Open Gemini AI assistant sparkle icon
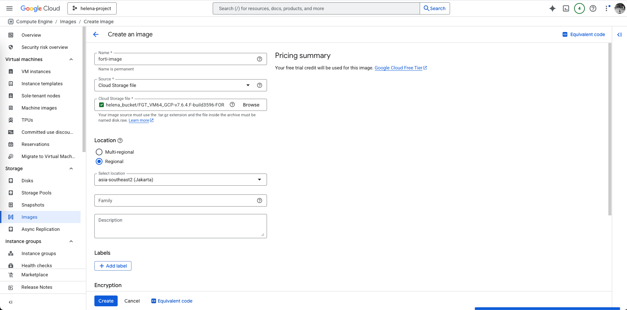This screenshot has width=627, height=310. (552, 8)
